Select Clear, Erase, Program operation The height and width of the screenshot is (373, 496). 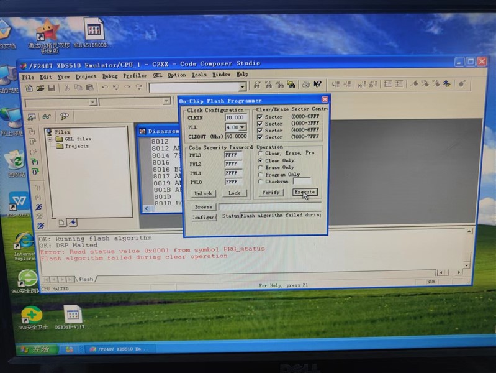pyautogui.click(x=260, y=153)
